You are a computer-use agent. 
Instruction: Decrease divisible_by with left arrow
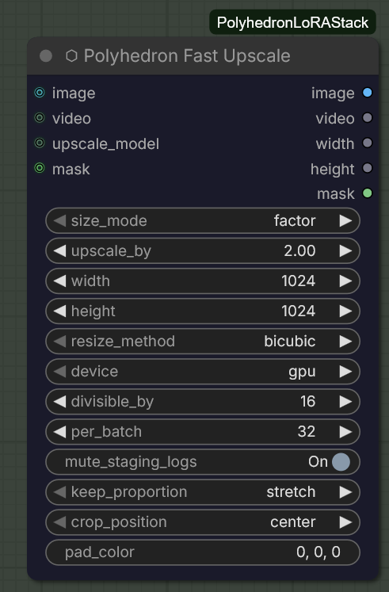click(x=59, y=401)
